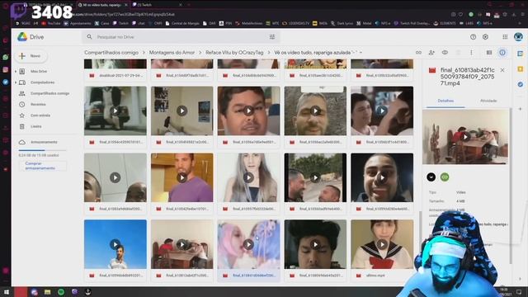
Task: Open Compartilhados comigo in the sidebar
Action: pos(49,93)
